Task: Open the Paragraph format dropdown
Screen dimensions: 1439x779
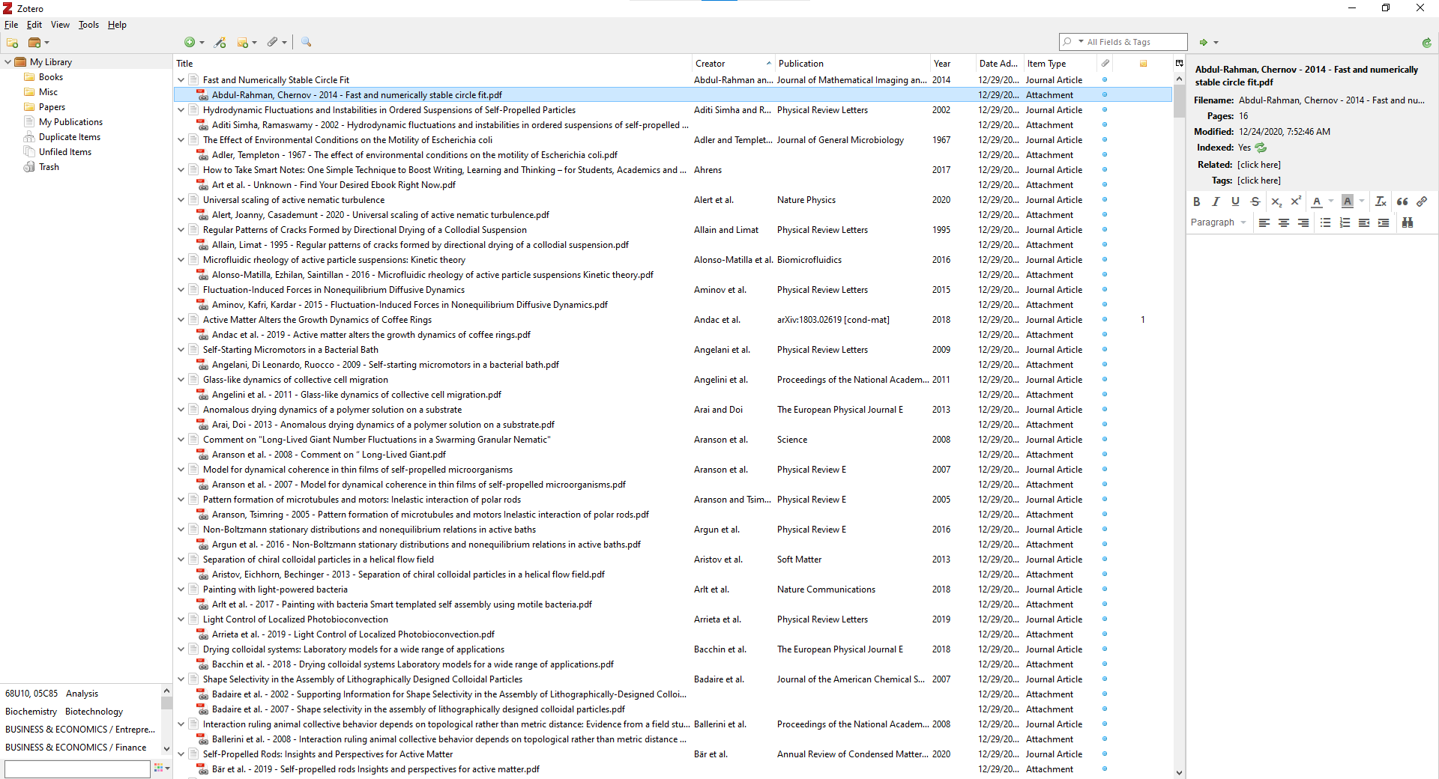Action: pos(1219,222)
